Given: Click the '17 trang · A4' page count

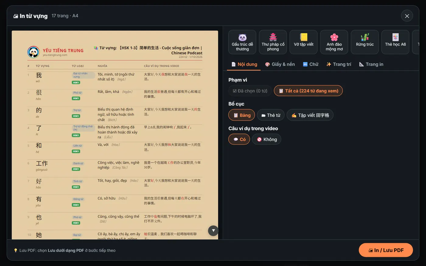Looking at the screenshot, I should pyautogui.click(x=65, y=16).
